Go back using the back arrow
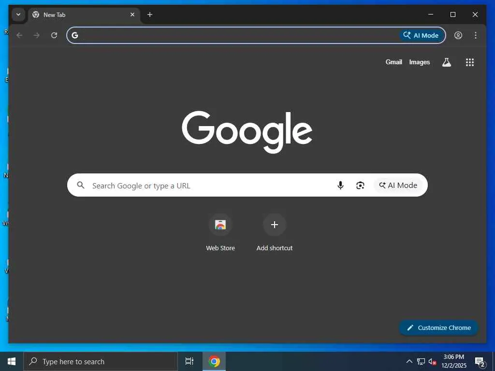The width and height of the screenshot is (495, 371). coord(19,35)
